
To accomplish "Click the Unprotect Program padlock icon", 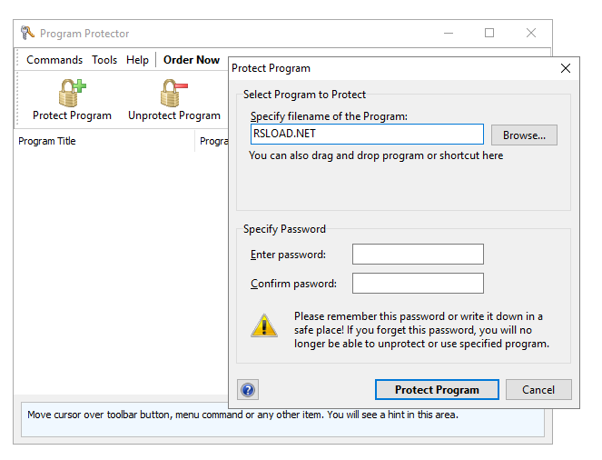I will pyautogui.click(x=173, y=94).
